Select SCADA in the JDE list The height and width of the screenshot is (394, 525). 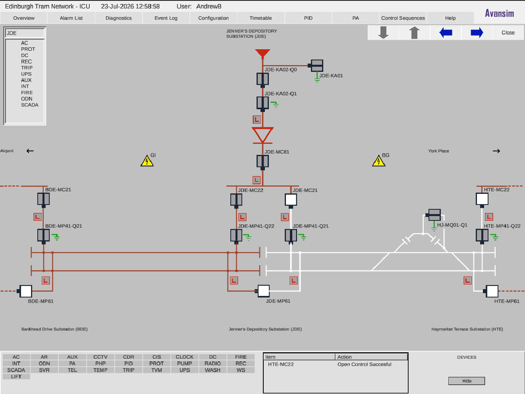pos(30,105)
